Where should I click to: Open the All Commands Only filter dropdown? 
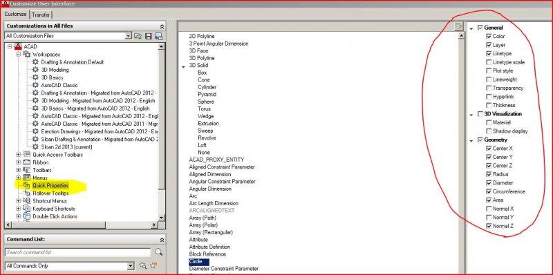pyautogui.click(x=131, y=266)
